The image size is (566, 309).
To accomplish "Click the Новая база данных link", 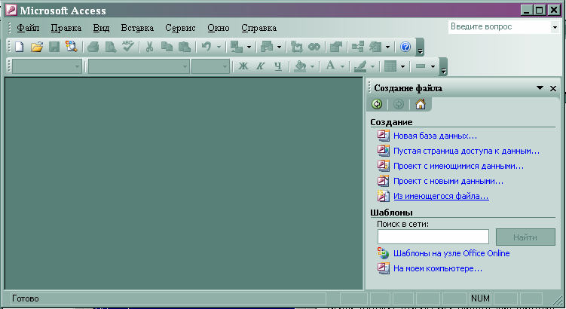I will [435, 136].
